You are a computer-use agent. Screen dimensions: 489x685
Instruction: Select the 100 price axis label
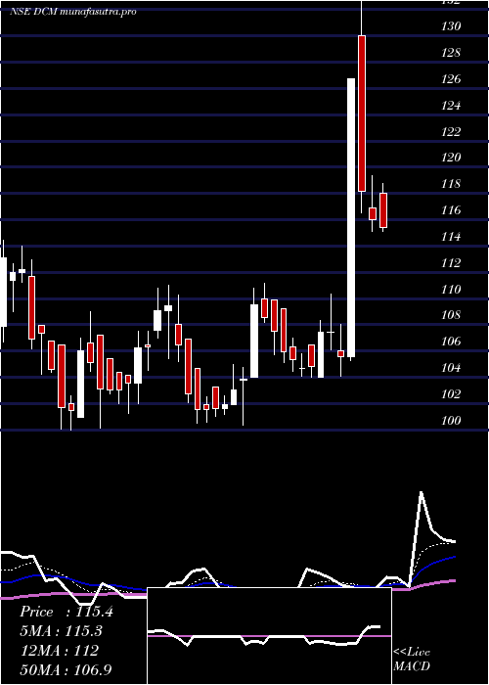450,420
